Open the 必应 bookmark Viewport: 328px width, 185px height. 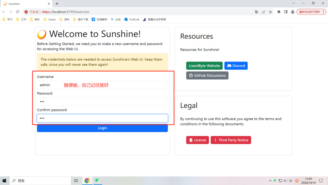click(x=116, y=19)
